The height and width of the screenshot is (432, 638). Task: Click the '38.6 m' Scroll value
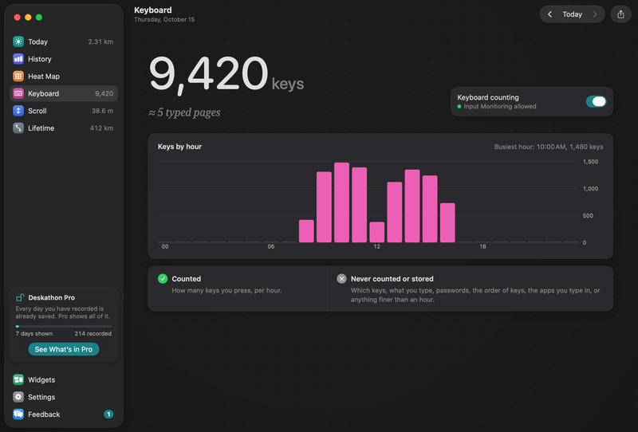(x=102, y=111)
